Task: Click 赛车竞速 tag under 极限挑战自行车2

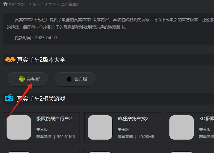Action: coord(44,136)
